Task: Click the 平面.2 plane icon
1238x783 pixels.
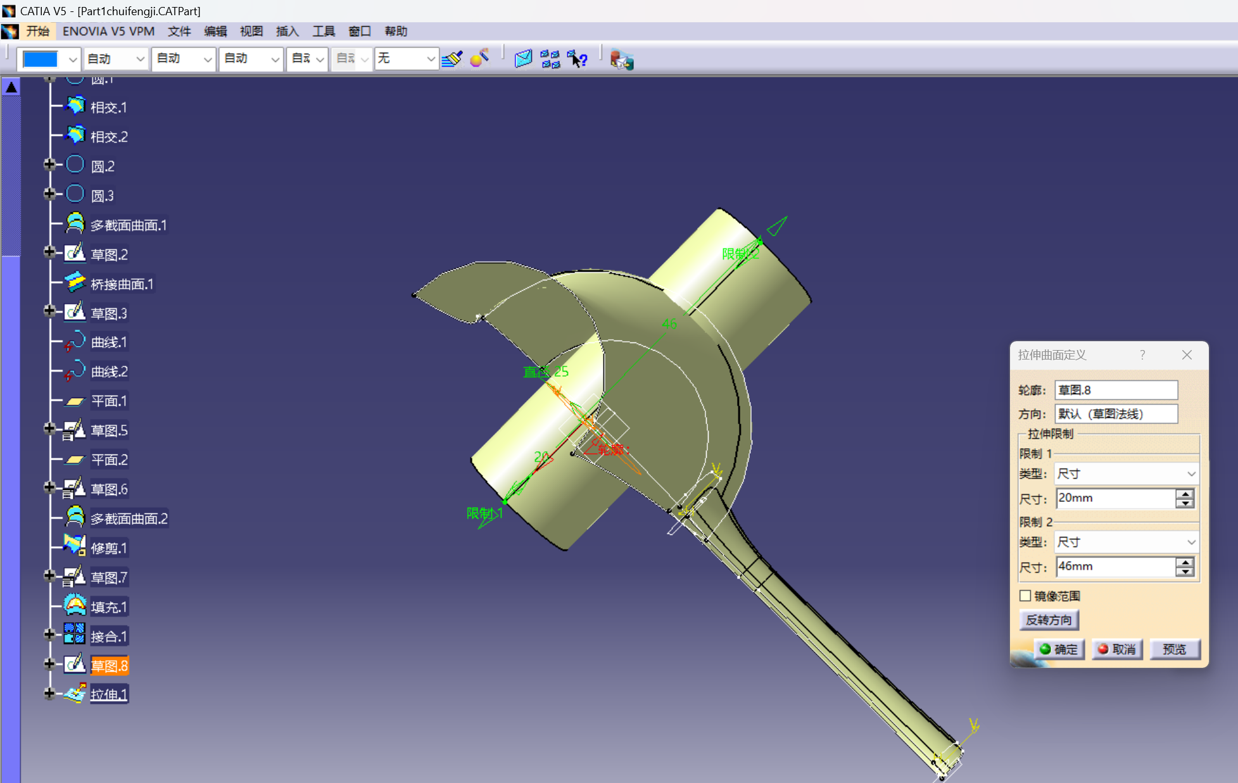Action: point(75,460)
